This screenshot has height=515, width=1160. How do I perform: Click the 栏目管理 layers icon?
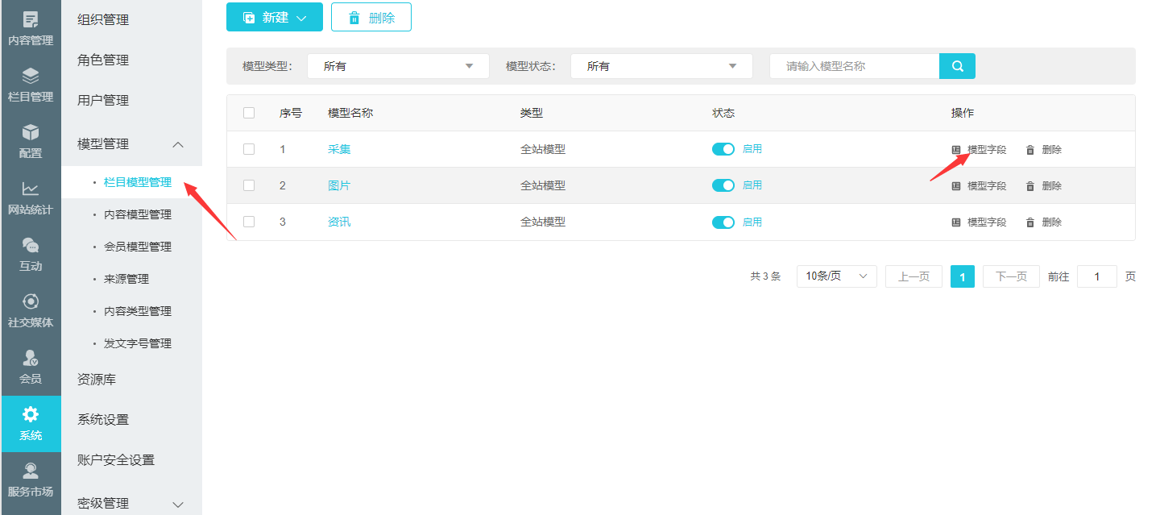(x=31, y=77)
